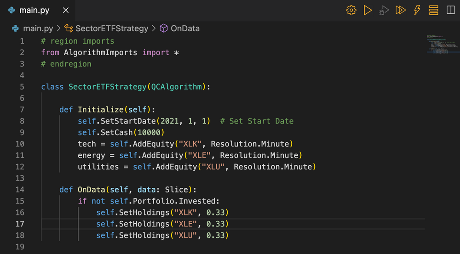Open OnData breadcrumb dropdown
This screenshot has width=460, height=254.
pos(185,28)
